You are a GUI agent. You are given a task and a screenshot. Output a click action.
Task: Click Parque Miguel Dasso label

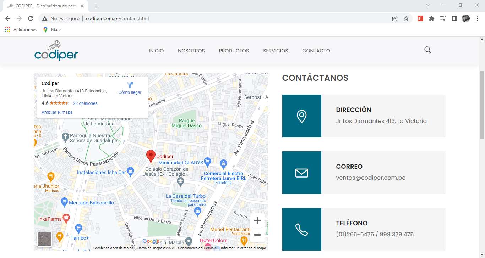[186, 123]
